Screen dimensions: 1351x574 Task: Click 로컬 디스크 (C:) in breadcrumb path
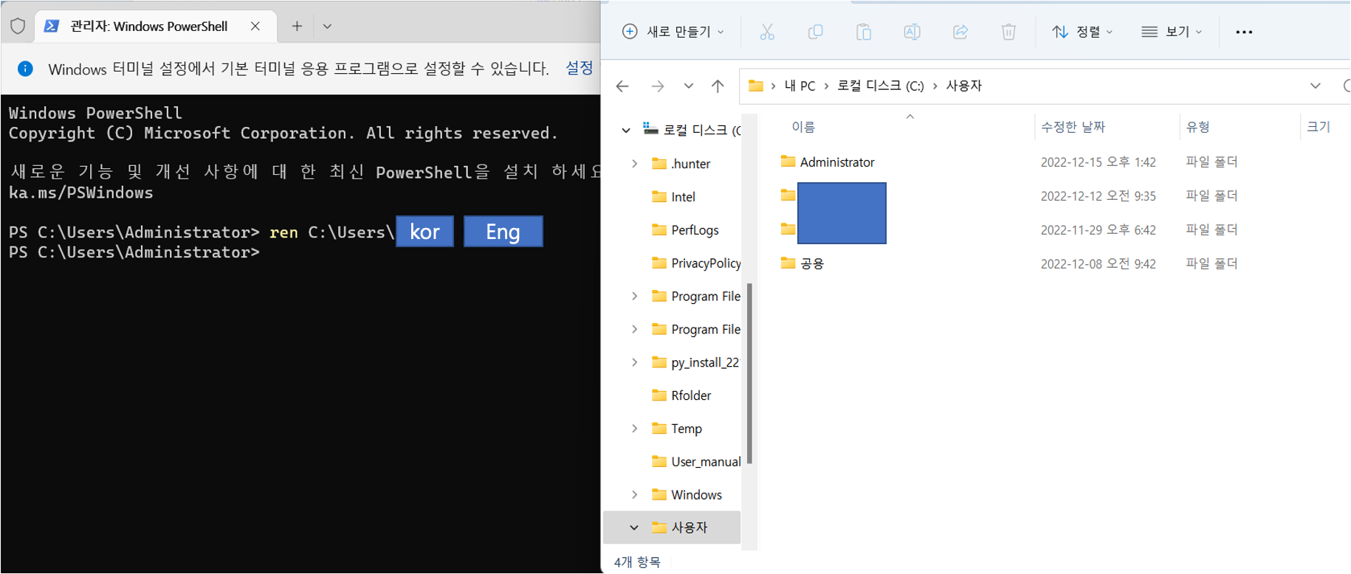(880, 86)
